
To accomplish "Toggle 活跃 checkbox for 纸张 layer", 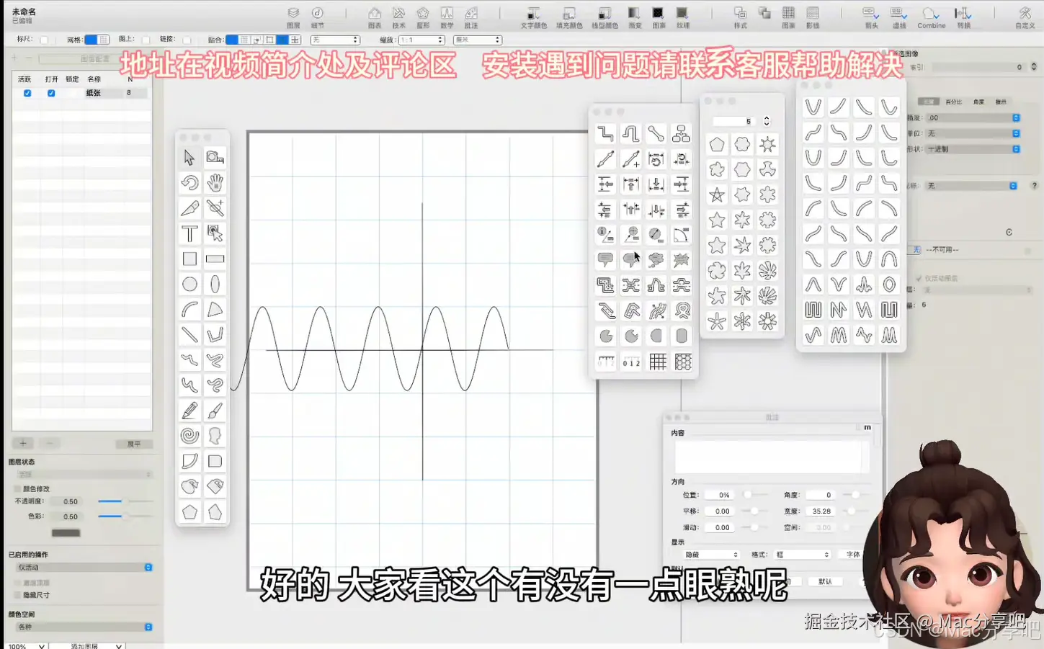I will (x=27, y=93).
